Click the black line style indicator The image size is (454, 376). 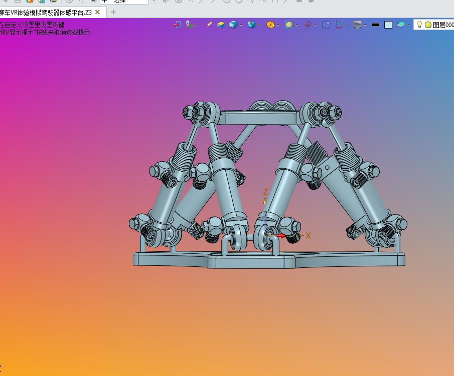pyautogui.click(x=375, y=25)
